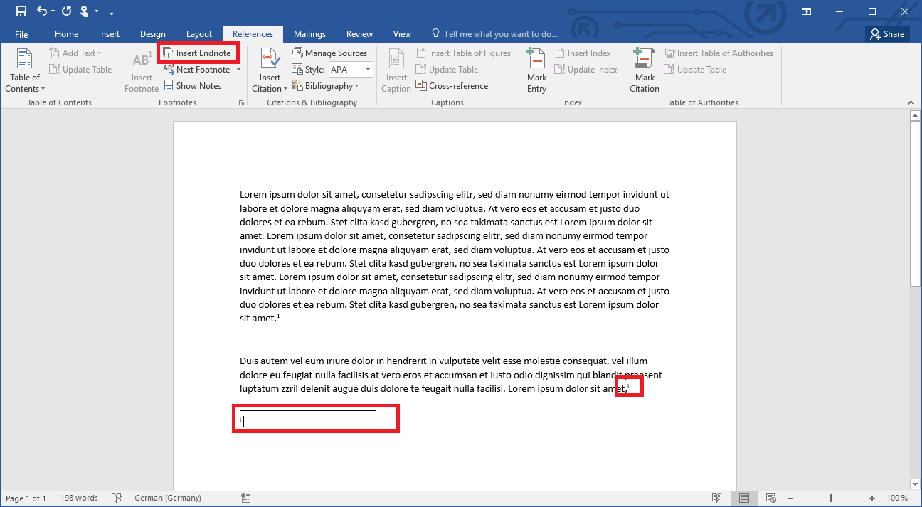This screenshot has width=922, height=507.
Task: Save document with the Save icon
Action: point(21,11)
